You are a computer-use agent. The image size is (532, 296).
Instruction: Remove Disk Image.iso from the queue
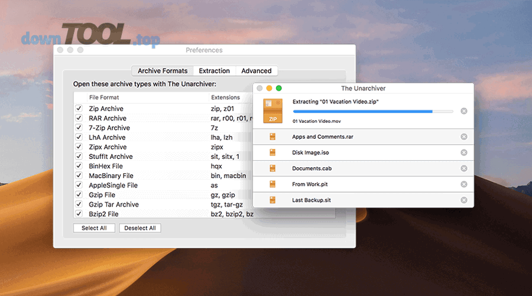click(x=464, y=152)
